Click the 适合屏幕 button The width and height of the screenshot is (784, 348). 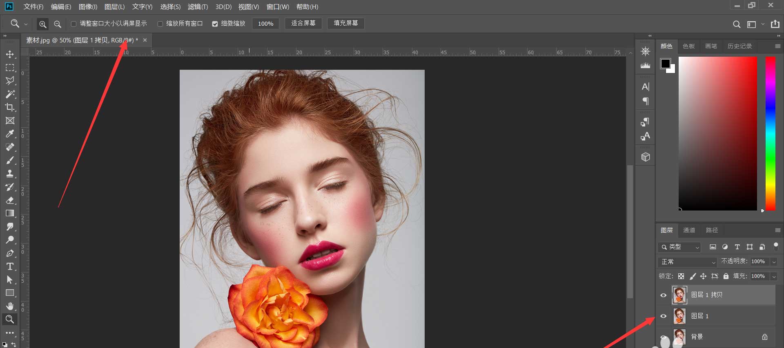(303, 23)
